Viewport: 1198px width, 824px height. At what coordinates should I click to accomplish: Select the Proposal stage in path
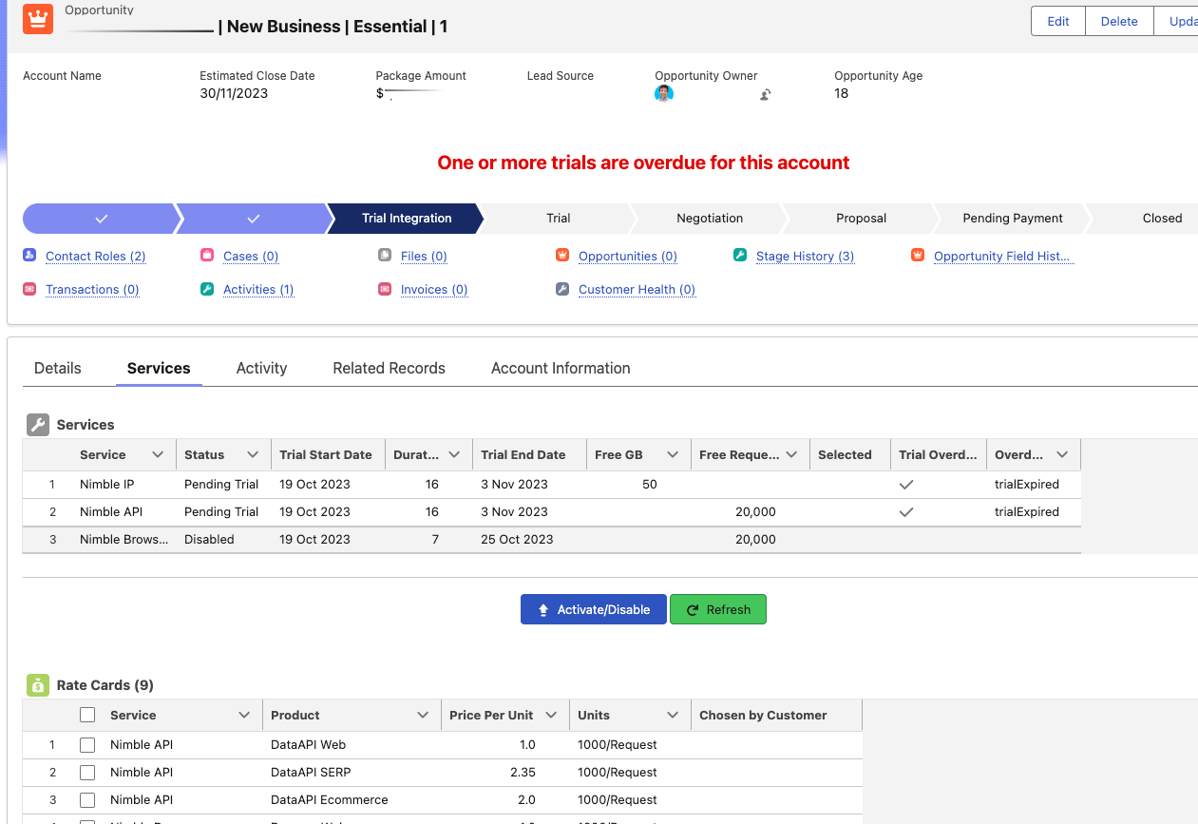click(862, 218)
